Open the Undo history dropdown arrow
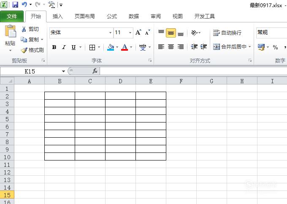 30,5
